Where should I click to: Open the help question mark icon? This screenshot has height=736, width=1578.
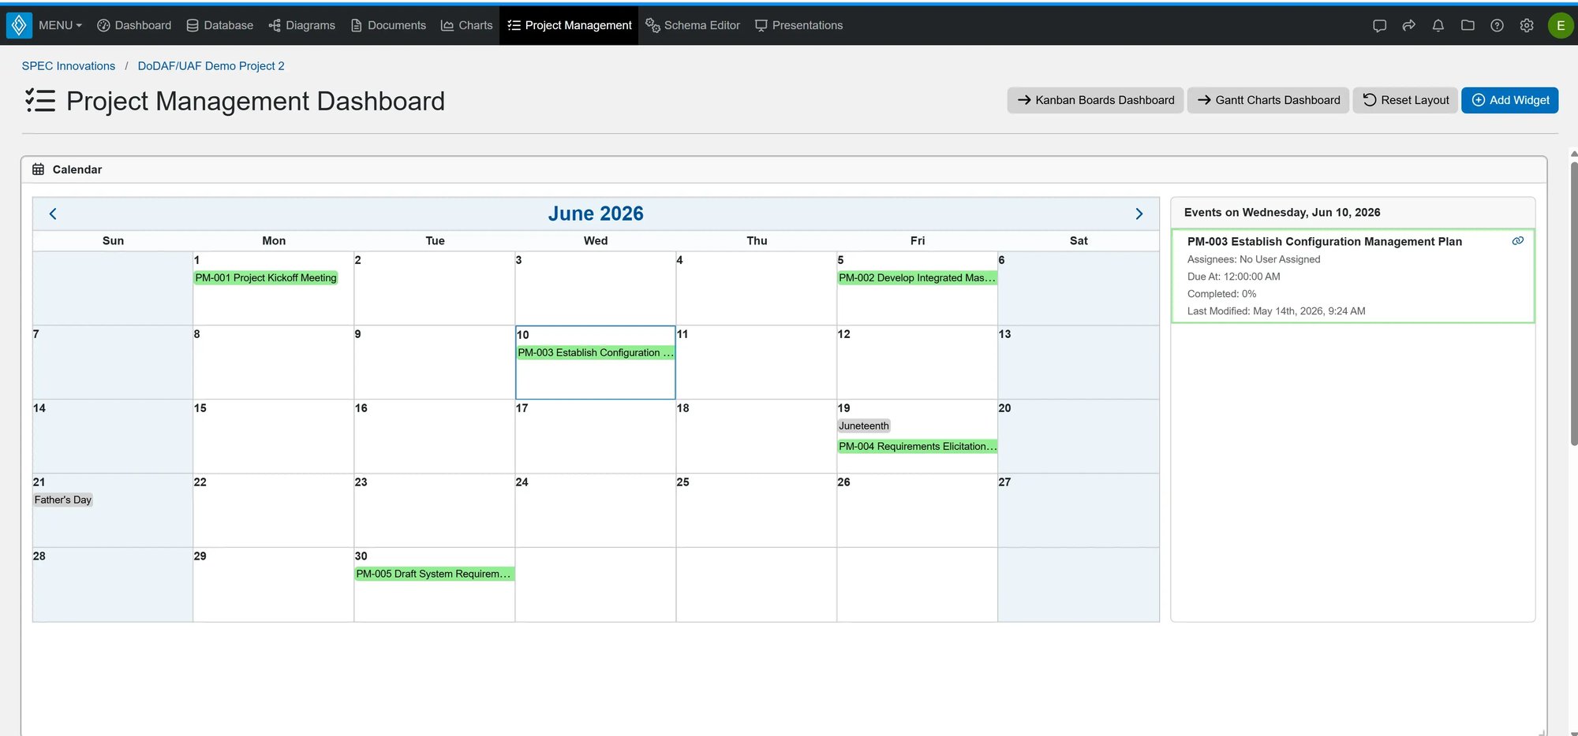click(1497, 25)
